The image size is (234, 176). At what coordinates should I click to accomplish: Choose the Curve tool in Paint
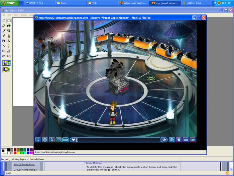(x=9, y=46)
